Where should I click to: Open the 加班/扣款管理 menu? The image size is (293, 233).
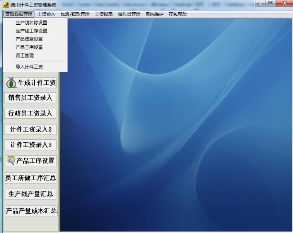point(75,14)
